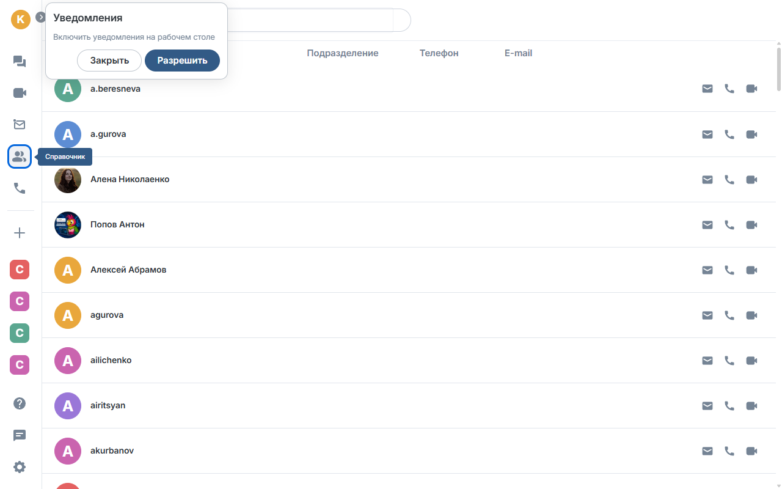Open the phone calls sidebar icon
Image resolution: width=782 pixels, height=489 pixels.
20,188
